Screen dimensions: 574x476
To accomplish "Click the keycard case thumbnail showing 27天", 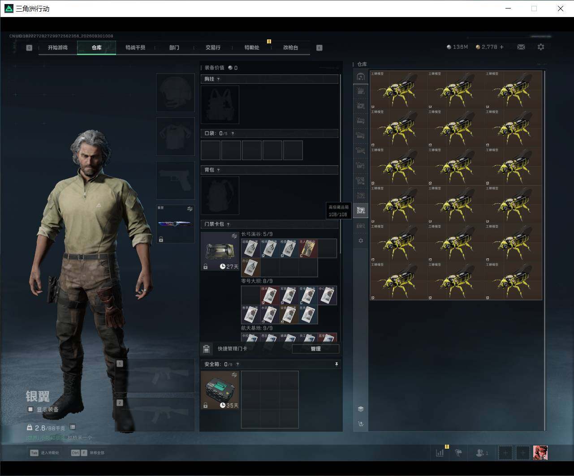I will [220, 251].
